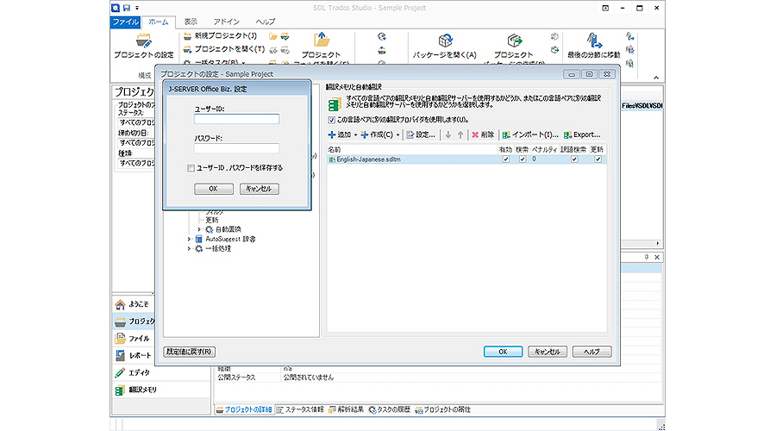Viewport: 776px width, 431px height.
Task: Click the Create Project Package icon
Action: point(514,41)
